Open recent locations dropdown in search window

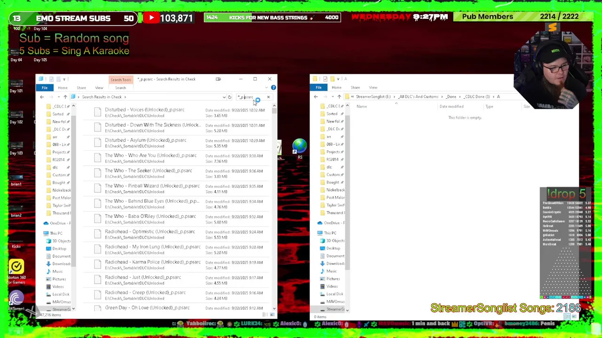tap(58, 97)
